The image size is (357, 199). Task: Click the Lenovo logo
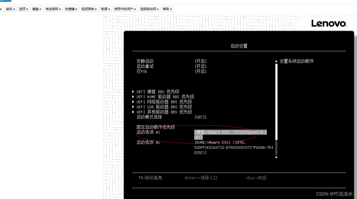[329, 23]
